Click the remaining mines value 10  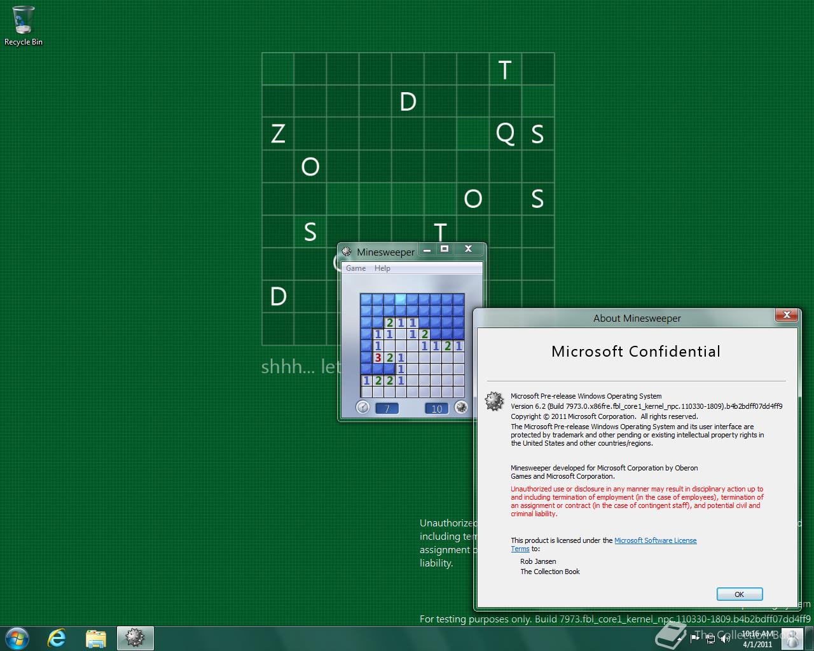point(436,409)
